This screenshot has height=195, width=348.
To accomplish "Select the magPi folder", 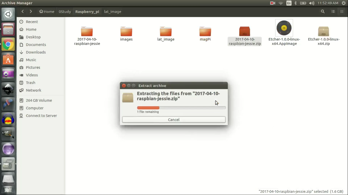I will (x=205, y=34).
